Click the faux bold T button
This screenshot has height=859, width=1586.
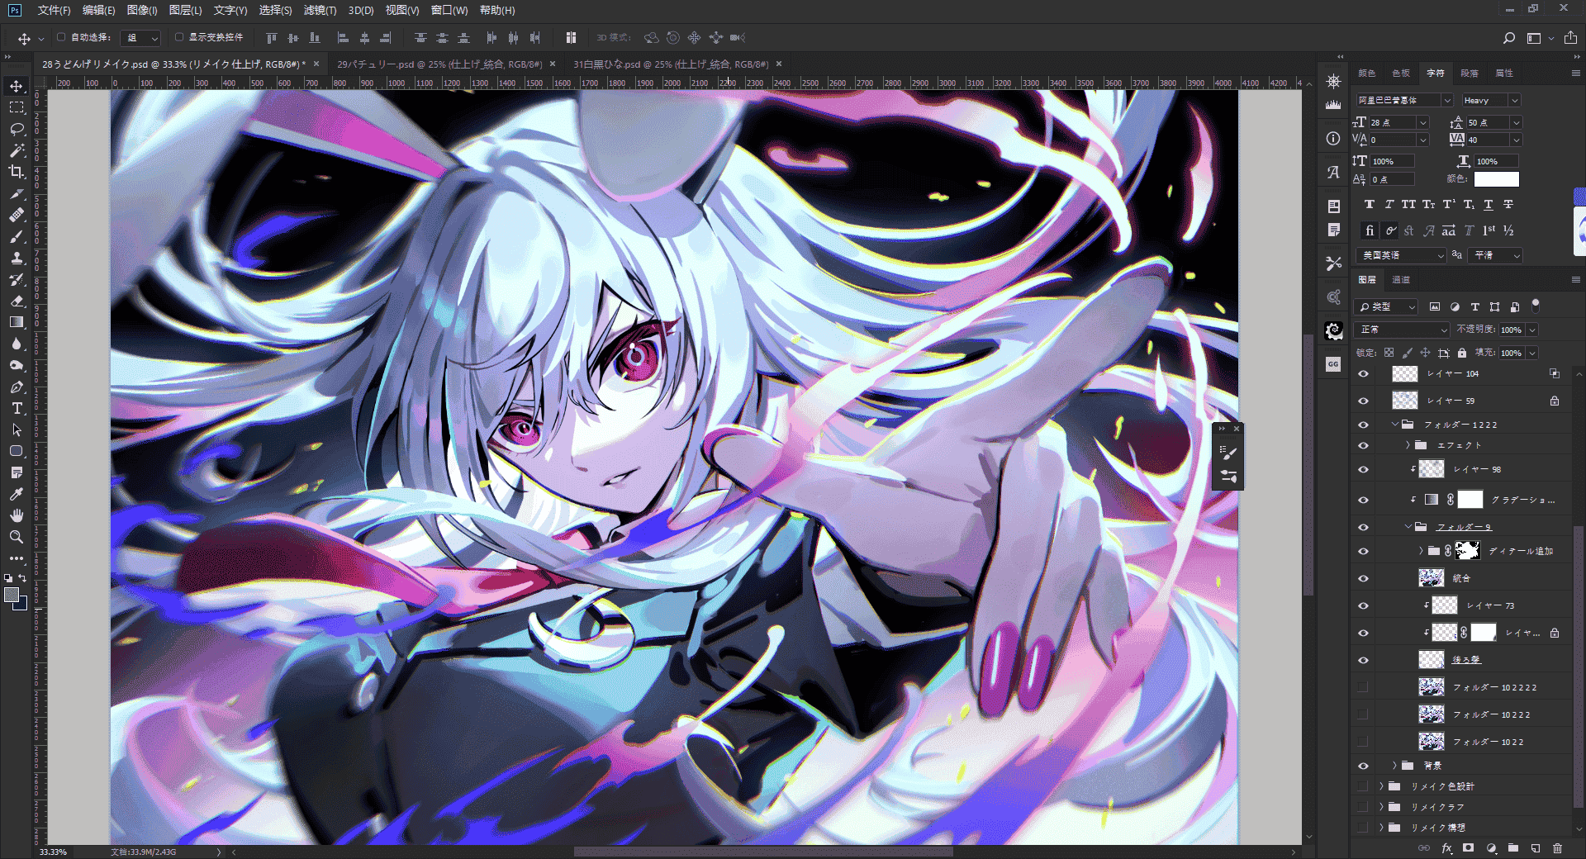click(x=1370, y=204)
